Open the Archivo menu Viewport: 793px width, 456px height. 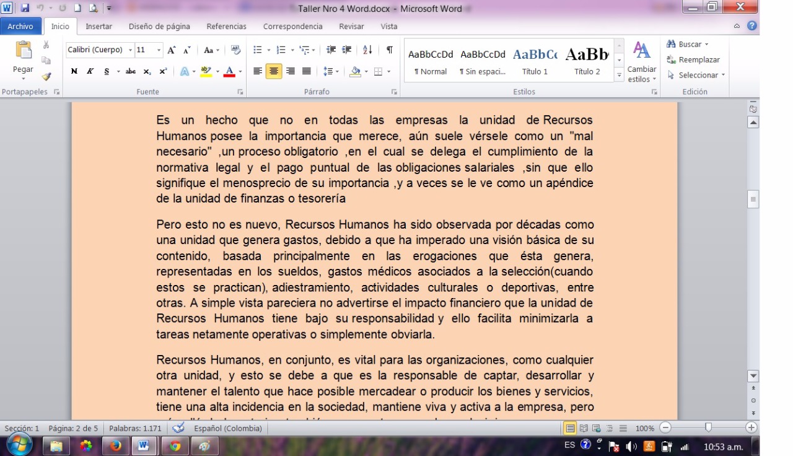(20, 27)
